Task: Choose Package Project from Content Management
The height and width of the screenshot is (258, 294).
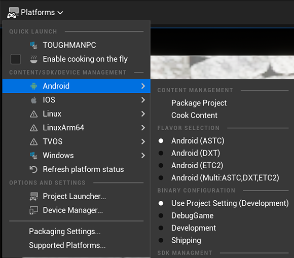Action: 199,103
